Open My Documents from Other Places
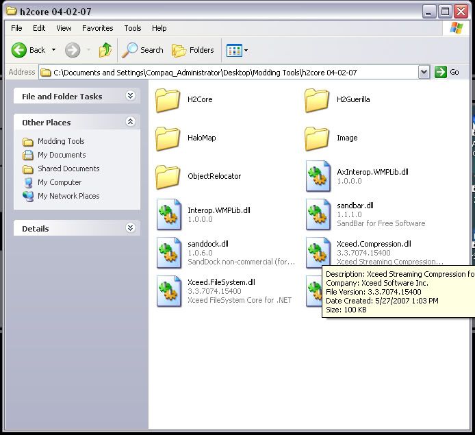 [62, 155]
